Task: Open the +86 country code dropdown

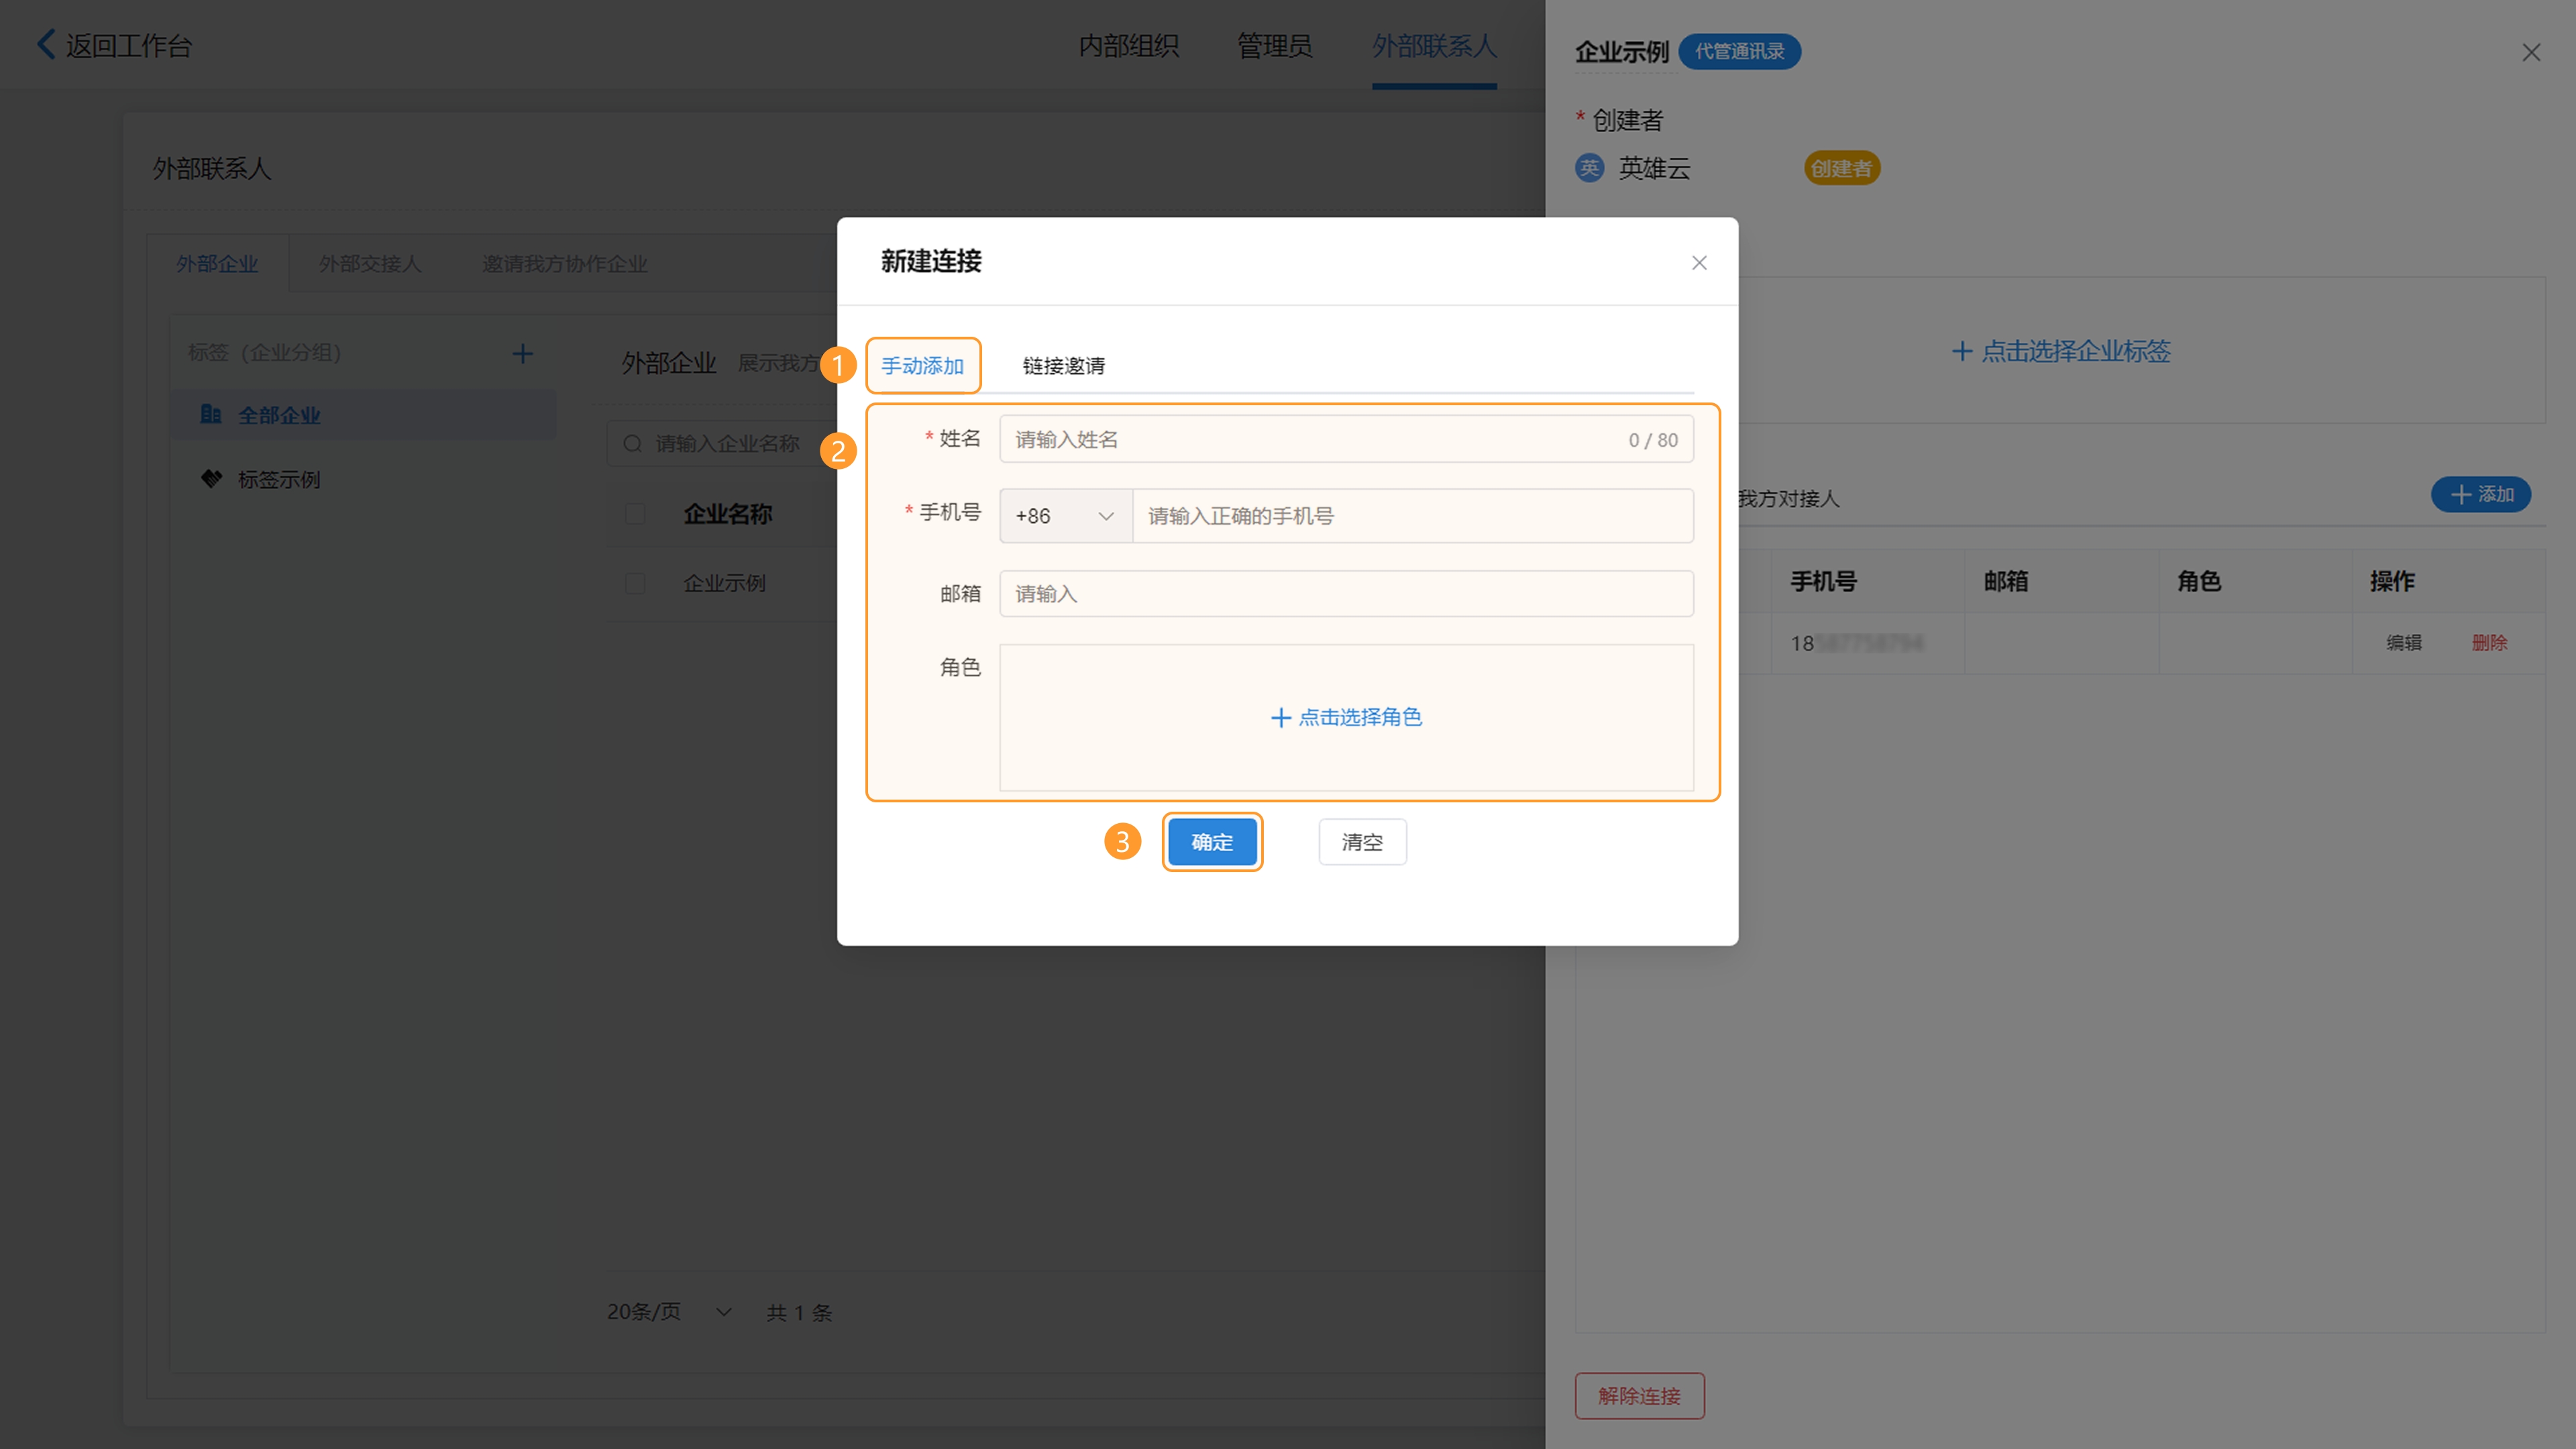Action: click(1065, 516)
